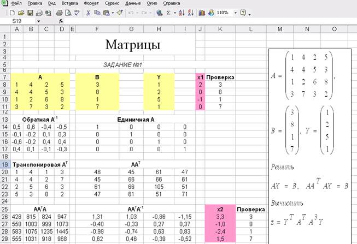The image size is (357, 244).
Task: Activate the Format Painter brush
Action: (x=120, y=13)
